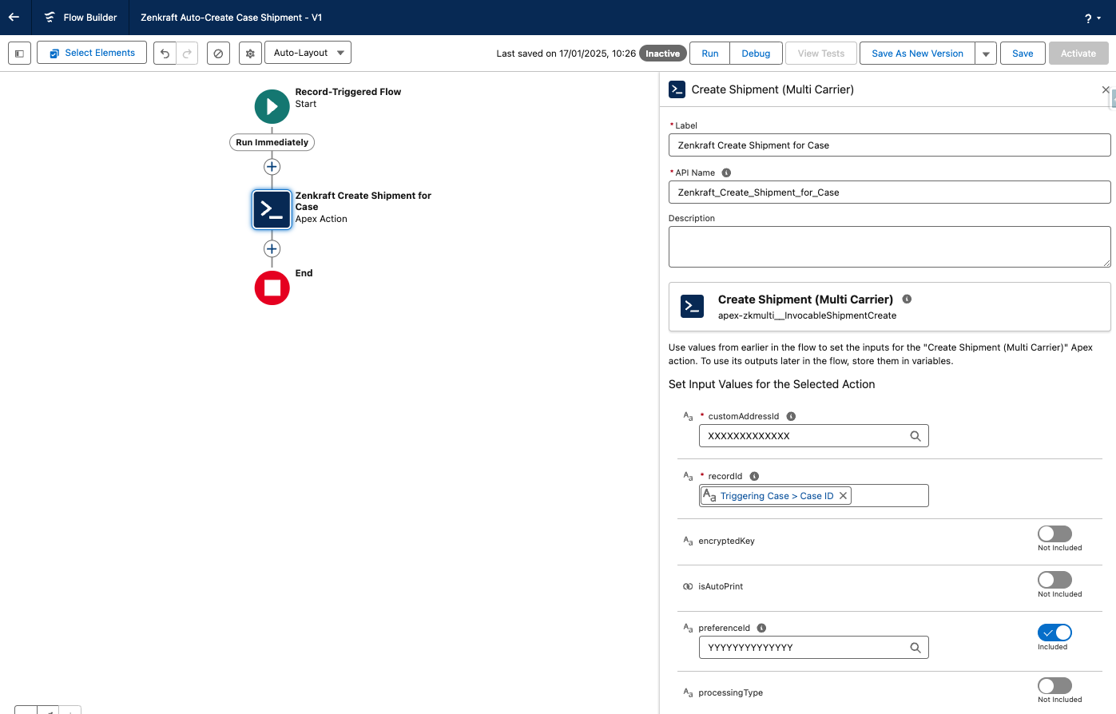Open the help question mark menu

coord(1093,18)
